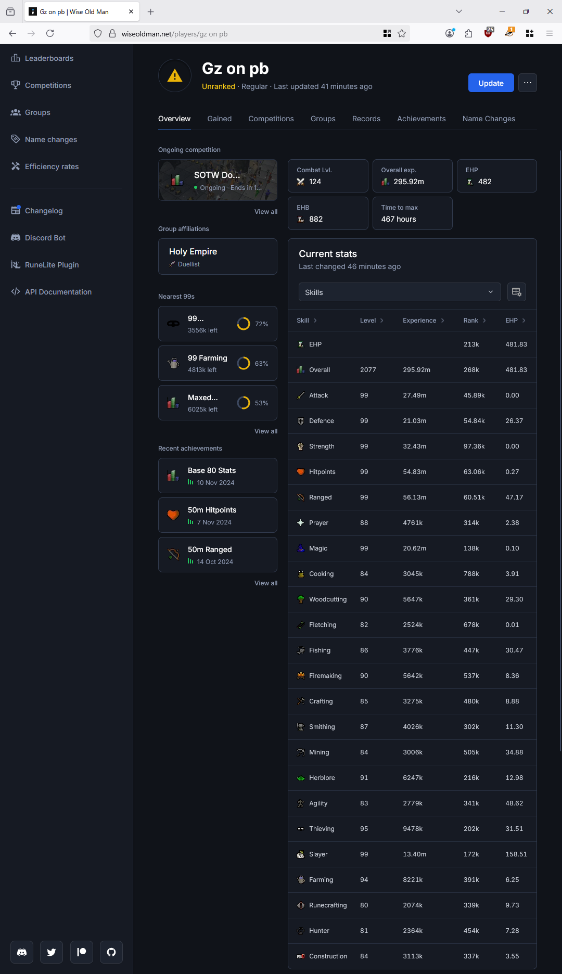Sort table by EHP column header

[515, 321]
